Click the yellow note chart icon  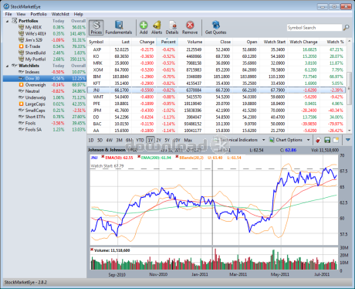(336, 140)
